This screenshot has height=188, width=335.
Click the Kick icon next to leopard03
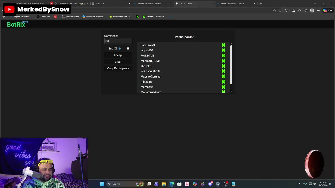(224, 50)
